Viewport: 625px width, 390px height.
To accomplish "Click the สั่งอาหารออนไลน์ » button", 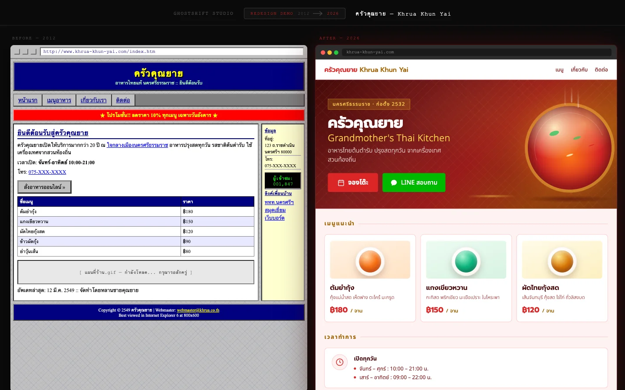I will click(44, 187).
